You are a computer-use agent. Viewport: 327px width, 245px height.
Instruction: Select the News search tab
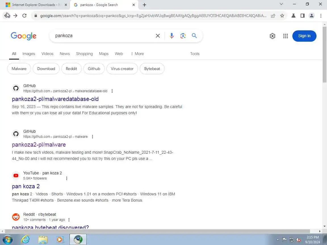point(65,54)
